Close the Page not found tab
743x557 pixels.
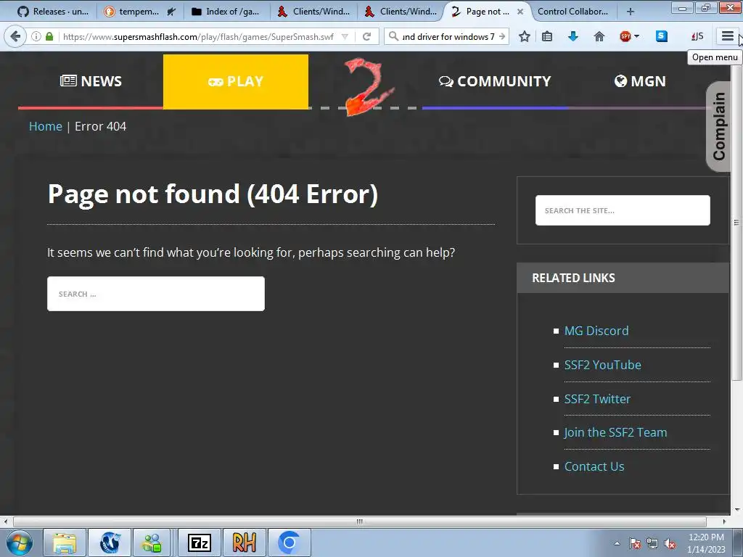520,12
